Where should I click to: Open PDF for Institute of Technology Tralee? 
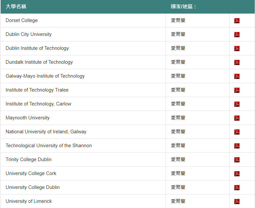click(237, 90)
